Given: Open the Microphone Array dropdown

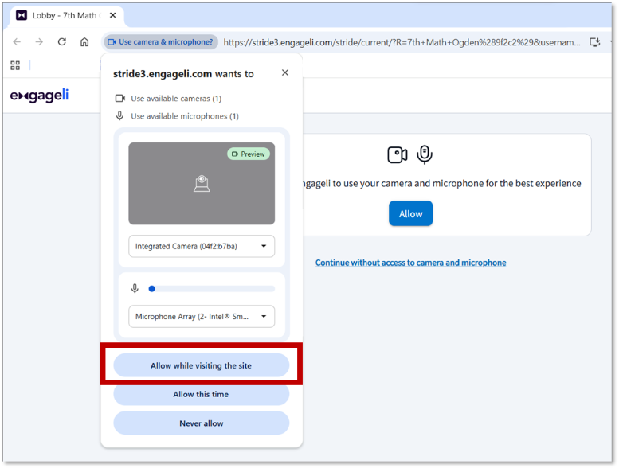Looking at the screenshot, I should [202, 316].
